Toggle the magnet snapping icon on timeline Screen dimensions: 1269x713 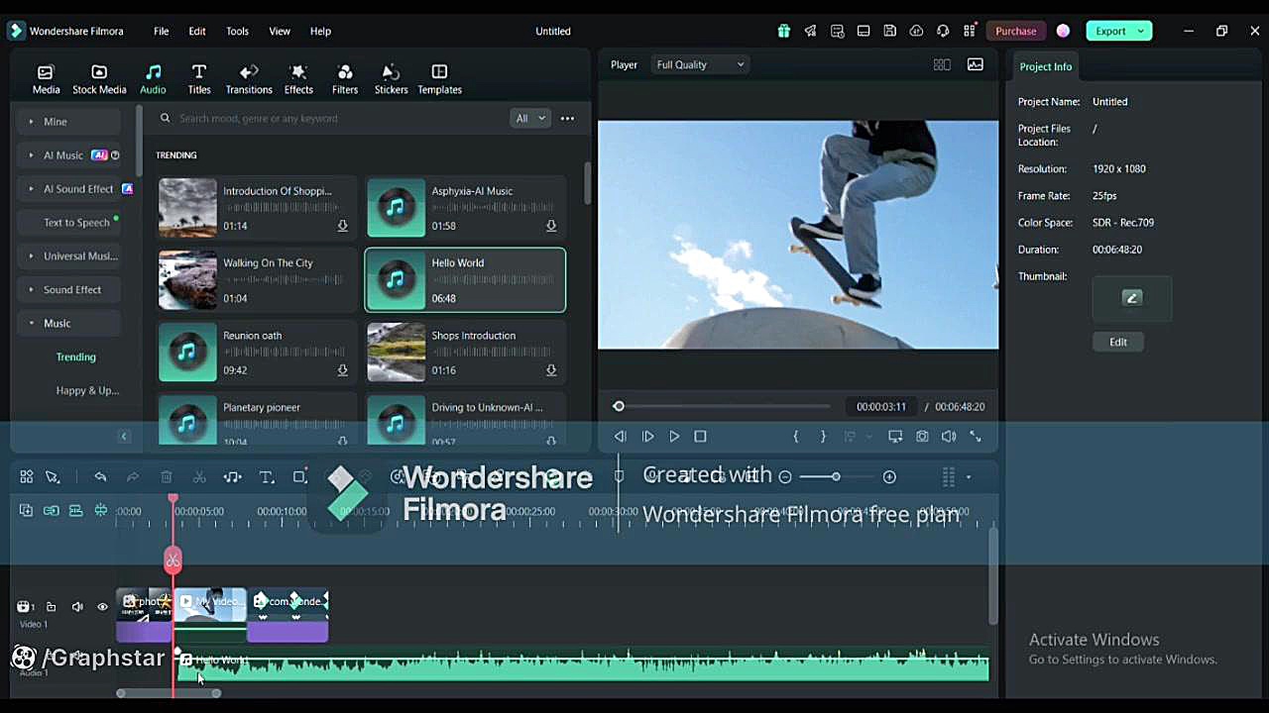click(100, 511)
